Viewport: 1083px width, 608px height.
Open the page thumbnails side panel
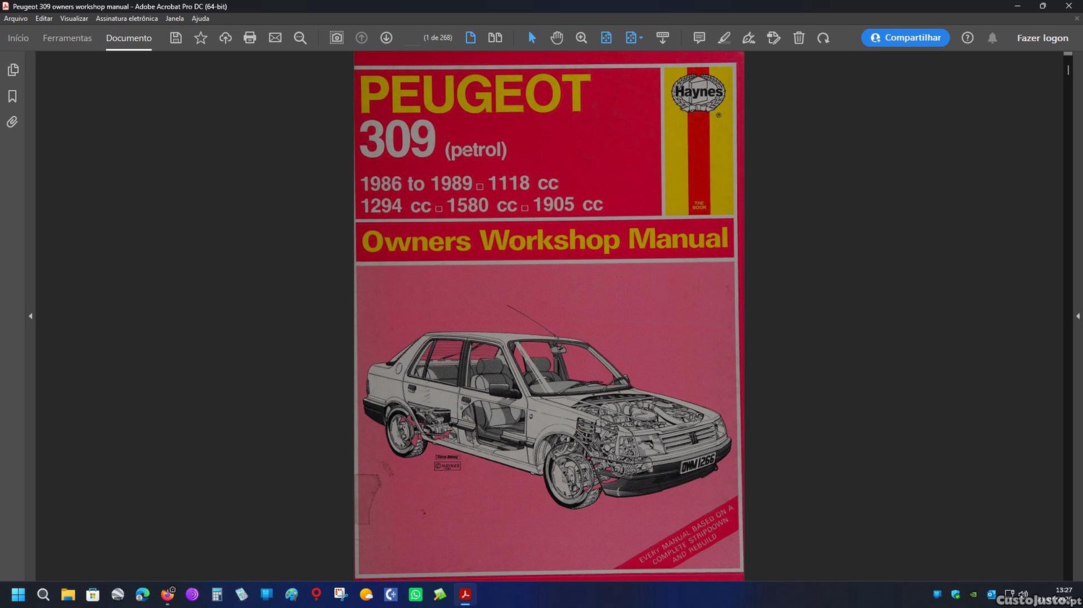click(x=12, y=70)
